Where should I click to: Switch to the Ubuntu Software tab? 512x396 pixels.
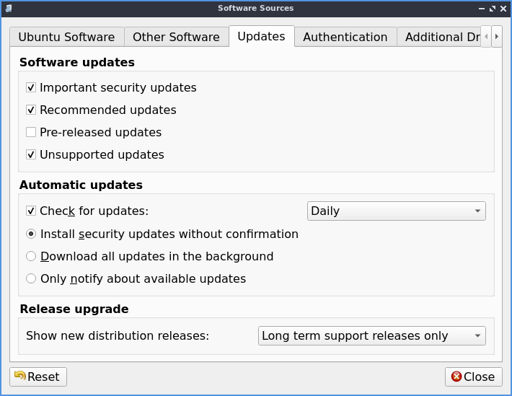pos(66,38)
